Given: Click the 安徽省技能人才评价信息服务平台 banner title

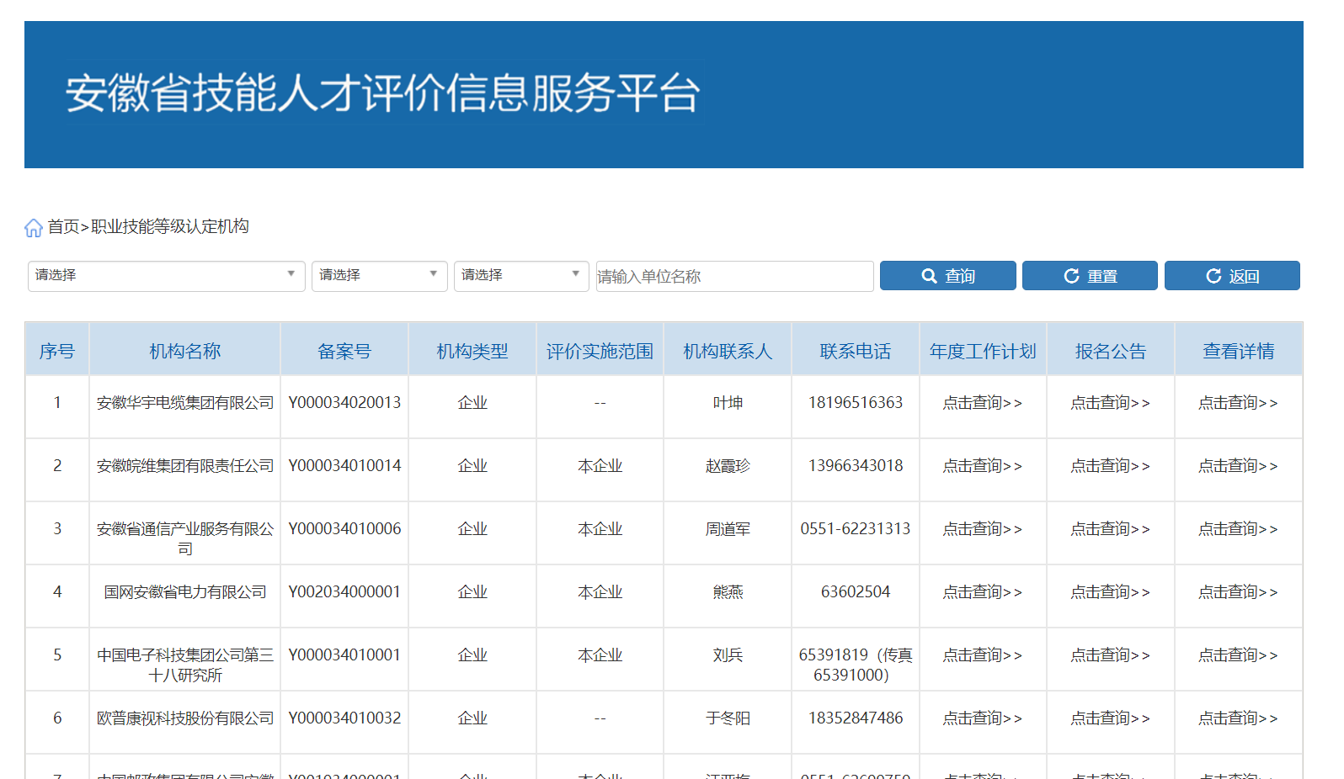Looking at the screenshot, I should click(x=382, y=93).
